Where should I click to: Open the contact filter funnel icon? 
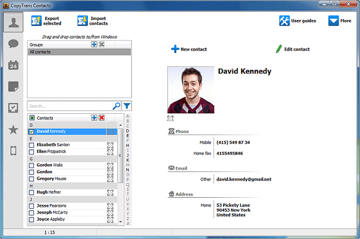tap(127, 106)
